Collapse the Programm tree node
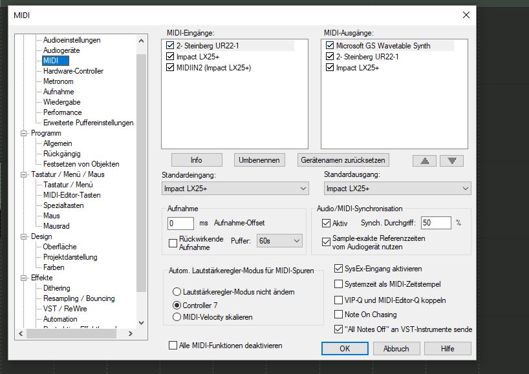The height and width of the screenshot is (374, 529). tap(24, 133)
